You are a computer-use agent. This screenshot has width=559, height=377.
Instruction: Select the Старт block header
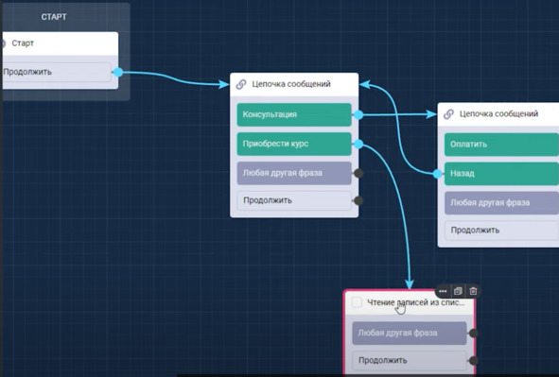tap(61, 43)
